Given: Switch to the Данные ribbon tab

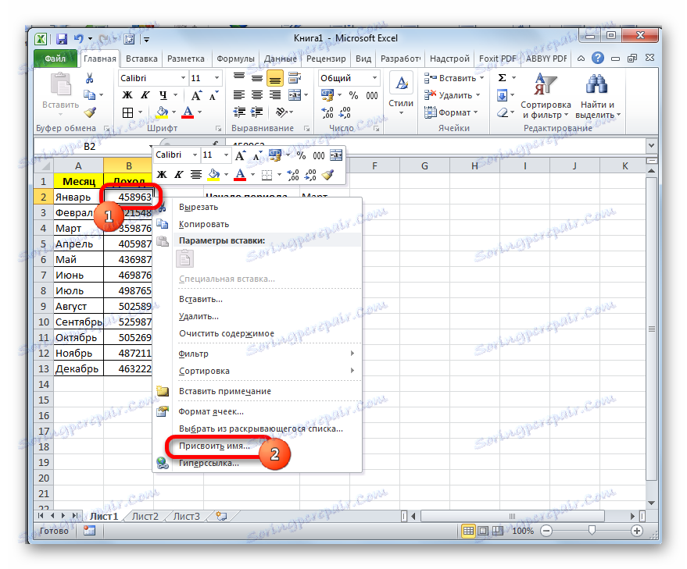Looking at the screenshot, I should click(281, 59).
